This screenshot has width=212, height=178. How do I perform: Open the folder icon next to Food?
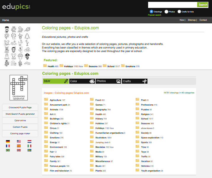click(x=92, y=100)
